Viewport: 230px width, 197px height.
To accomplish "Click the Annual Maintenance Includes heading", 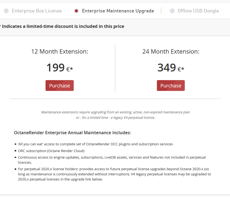I will [72, 133].
